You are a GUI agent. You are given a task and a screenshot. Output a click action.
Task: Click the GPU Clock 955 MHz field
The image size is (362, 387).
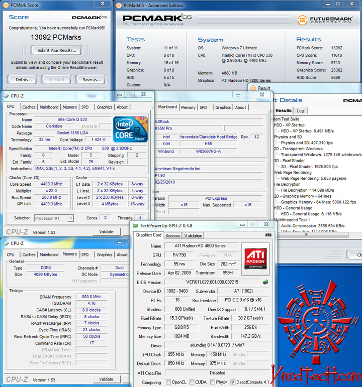pos(176,354)
